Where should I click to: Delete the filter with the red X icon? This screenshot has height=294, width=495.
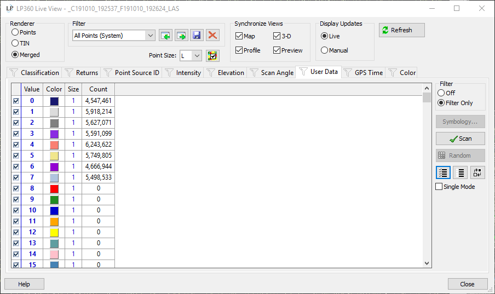(x=213, y=36)
